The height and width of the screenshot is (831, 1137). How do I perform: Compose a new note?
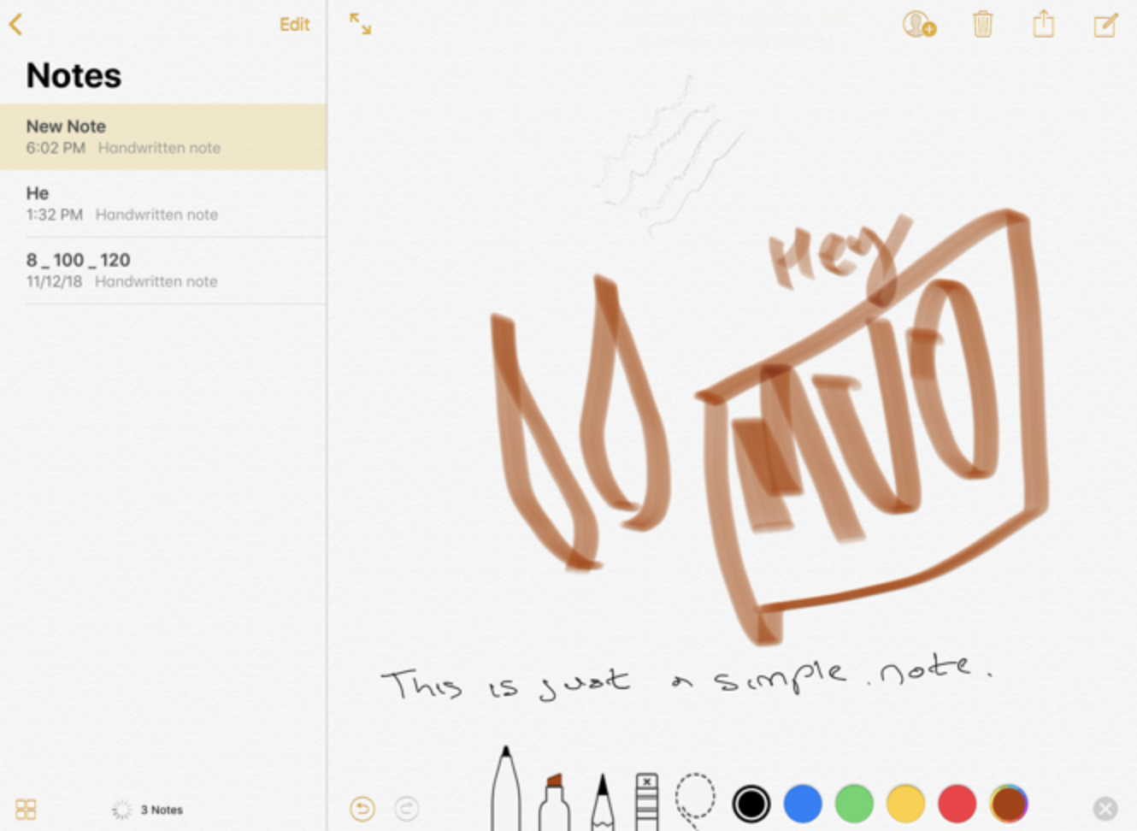tap(1105, 25)
